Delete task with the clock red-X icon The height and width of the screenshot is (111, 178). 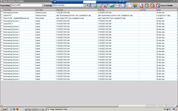coord(106,5)
